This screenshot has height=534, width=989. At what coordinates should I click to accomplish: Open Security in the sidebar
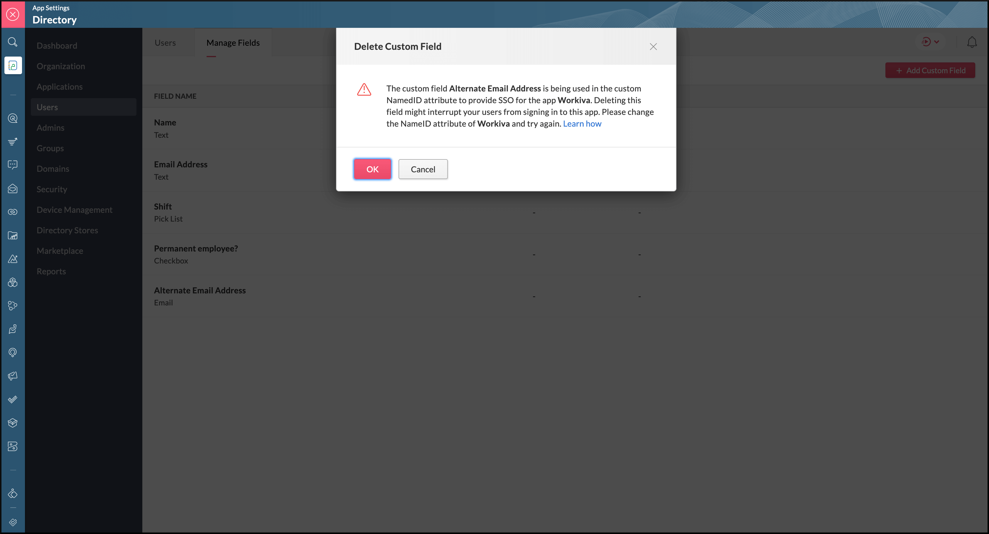(52, 189)
